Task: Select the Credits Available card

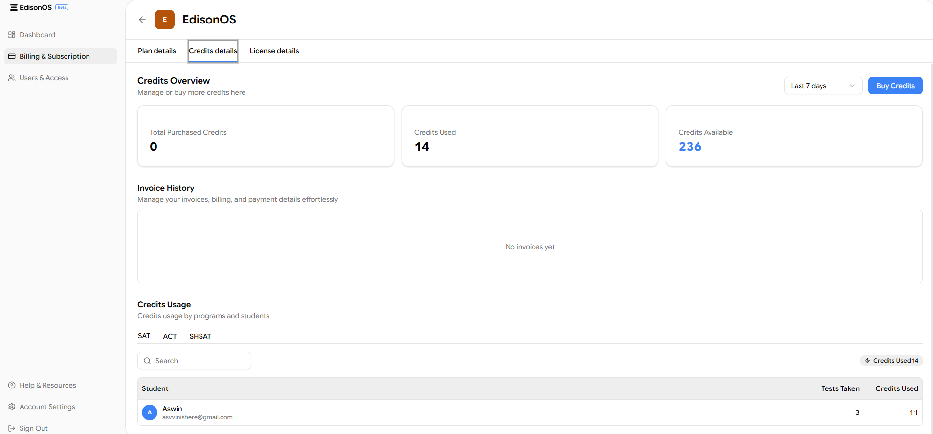Action: coord(794,136)
